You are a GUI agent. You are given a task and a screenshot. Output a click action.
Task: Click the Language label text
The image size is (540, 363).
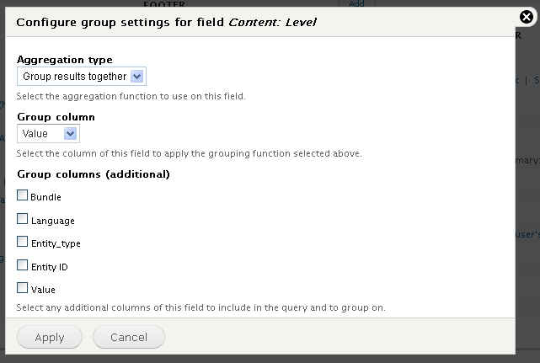point(53,221)
